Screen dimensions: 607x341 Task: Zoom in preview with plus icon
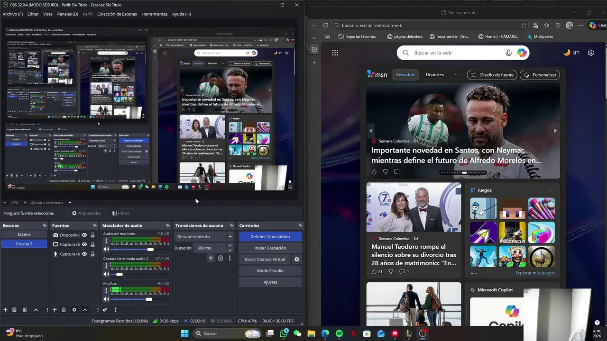25,203
